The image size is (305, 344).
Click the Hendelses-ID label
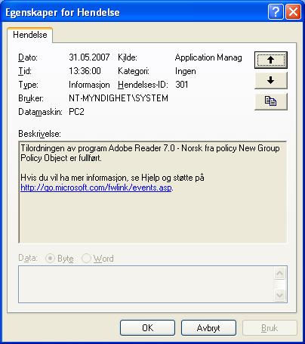click(x=143, y=85)
